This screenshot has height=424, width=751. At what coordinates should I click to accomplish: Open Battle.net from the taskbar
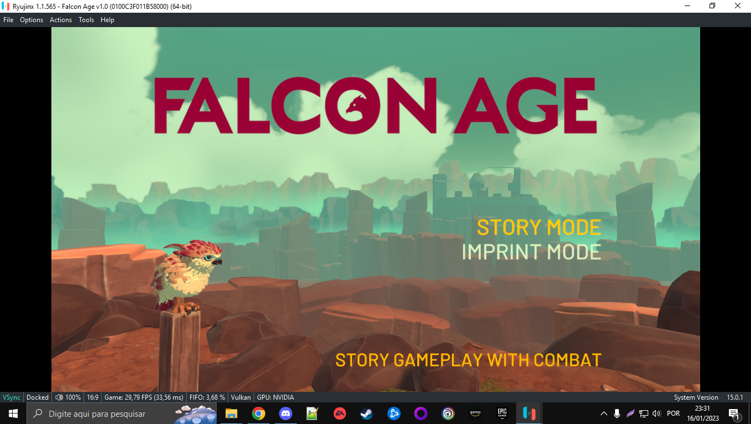[x=393, y=413]
